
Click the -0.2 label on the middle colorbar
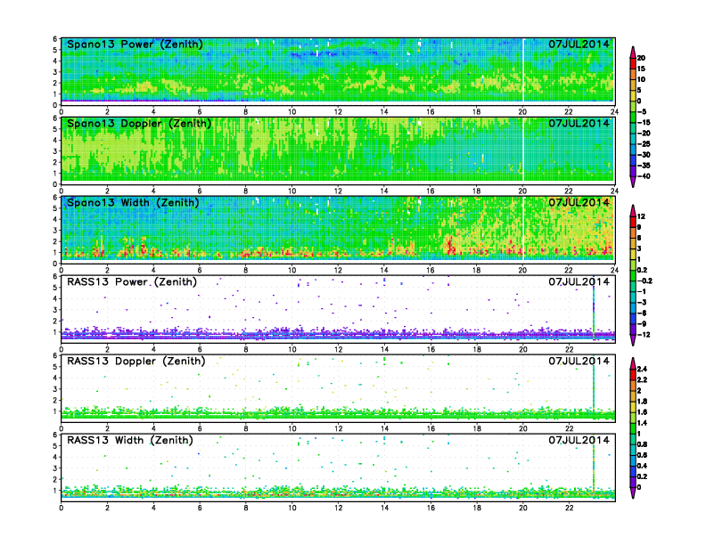click(x=644, y=281)
